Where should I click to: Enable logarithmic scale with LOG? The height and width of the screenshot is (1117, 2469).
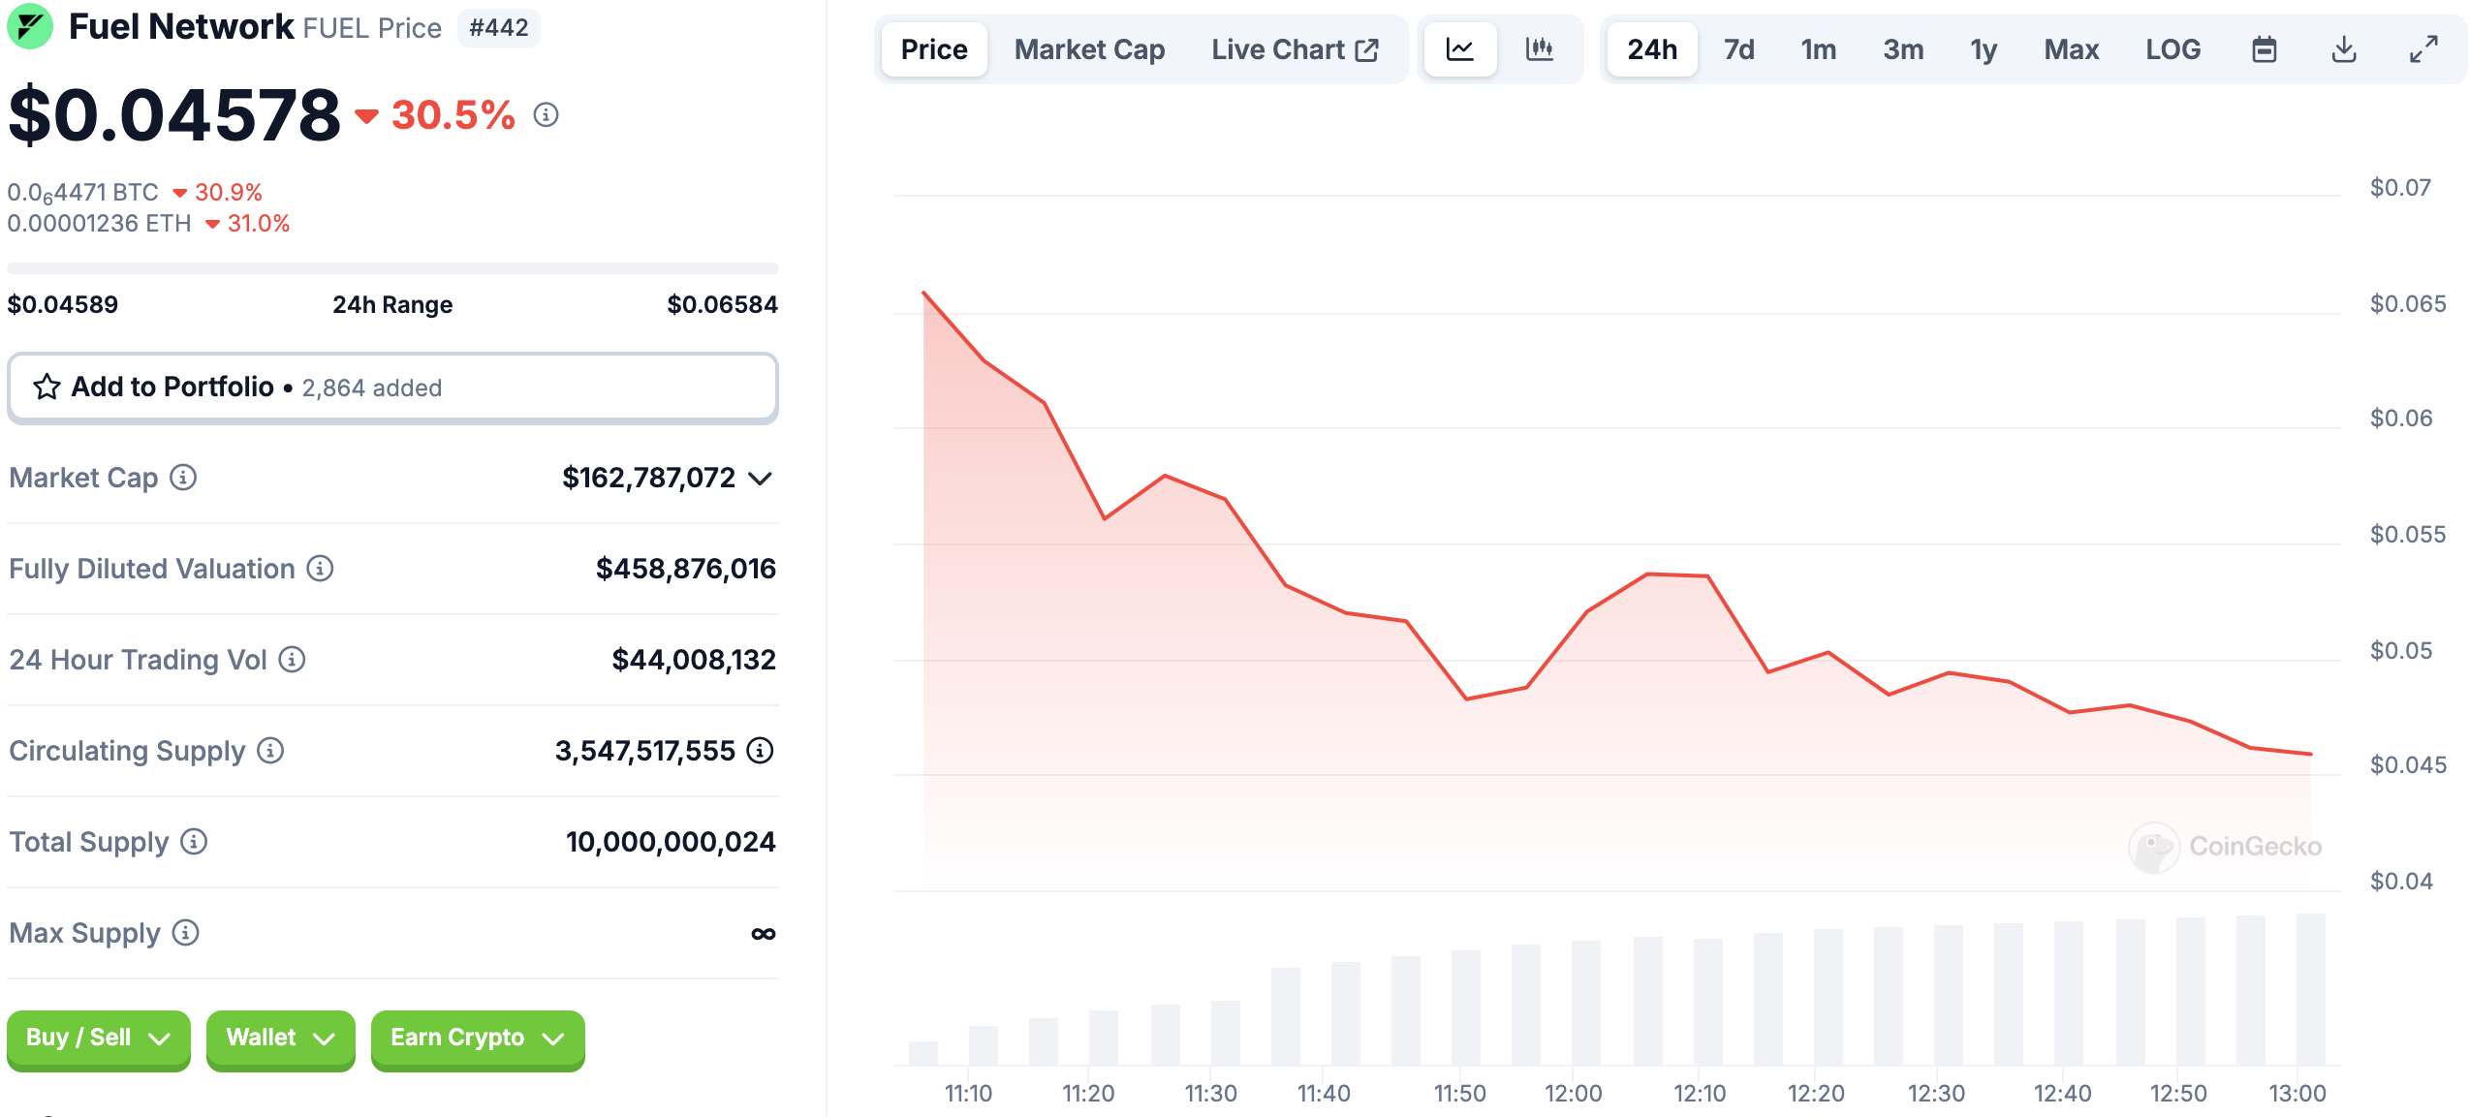(2173, 48)
